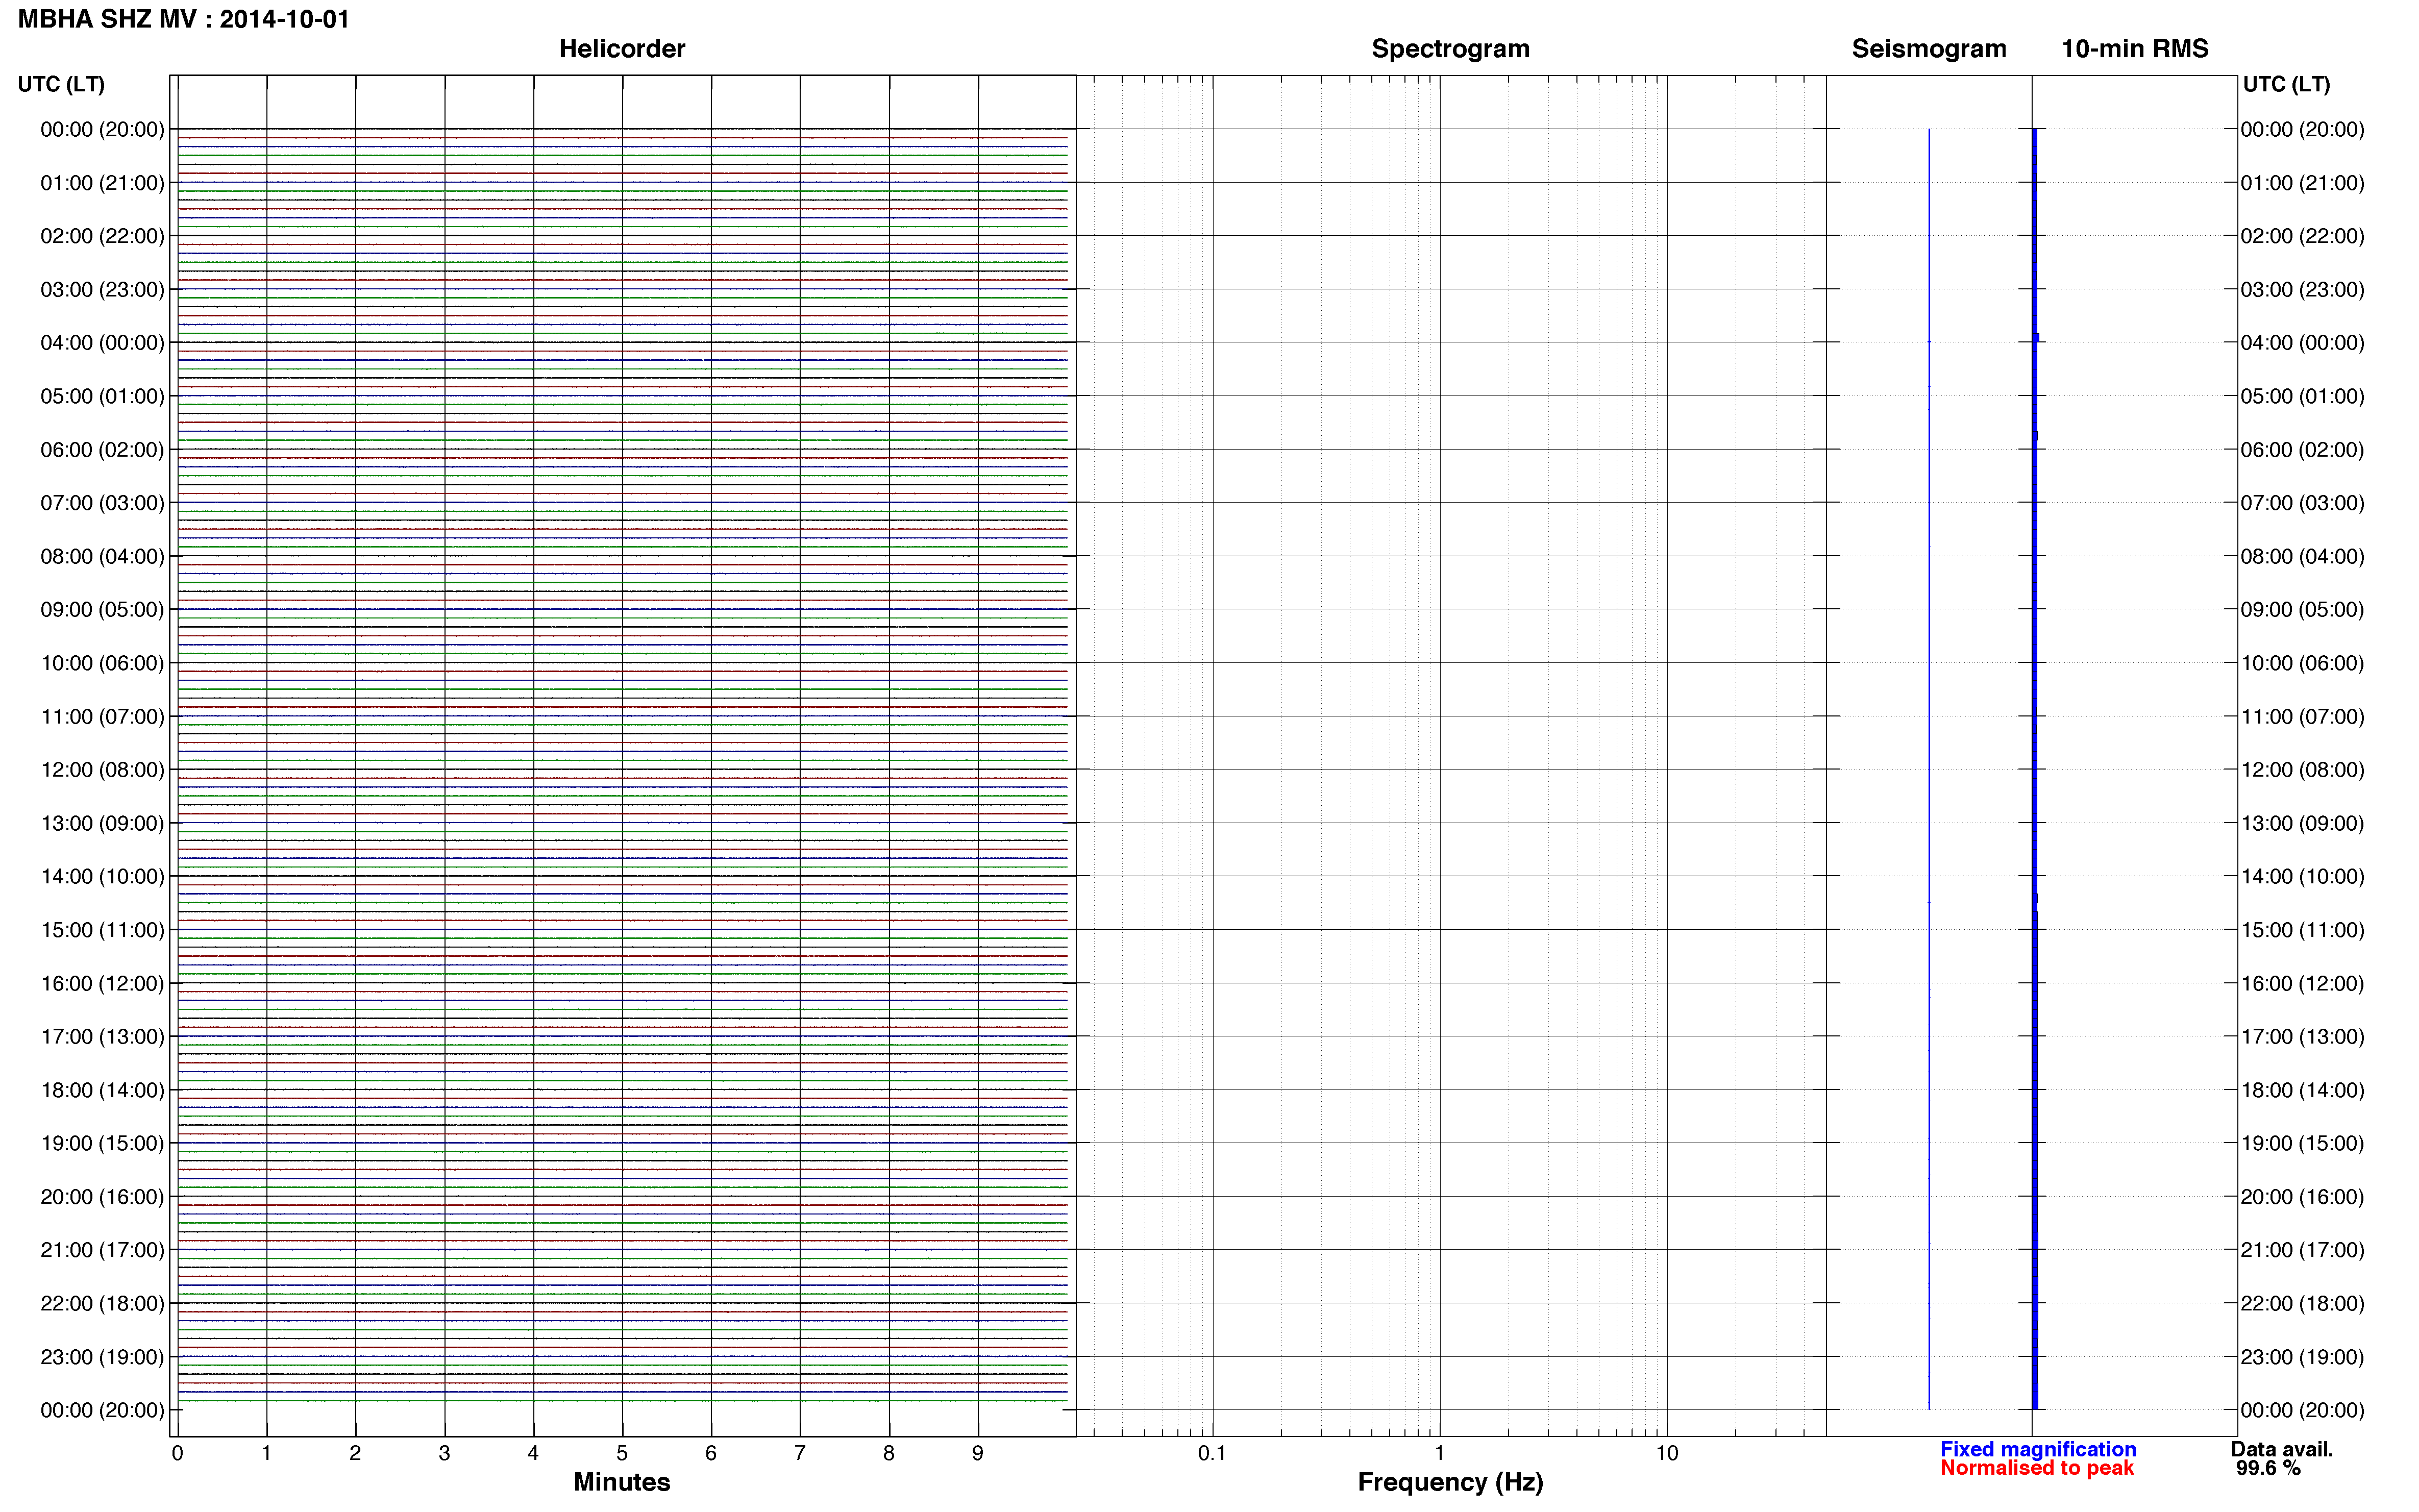Click frequency tick label '1' on spectrogram axis
2419x1512 pixels.
(x=1439, y=1453)
